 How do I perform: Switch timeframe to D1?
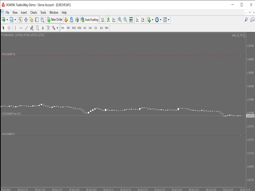point(96,28)
